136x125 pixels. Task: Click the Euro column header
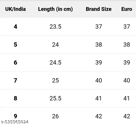tap(127, 9)
